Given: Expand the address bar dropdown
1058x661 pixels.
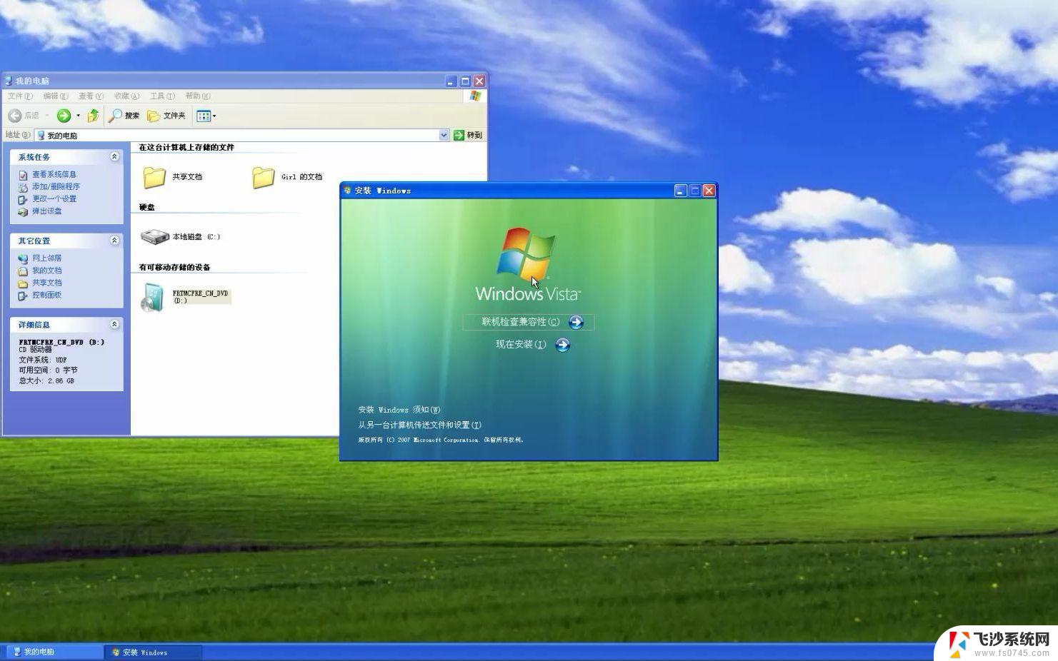Looking at the screenshot, I should [x=444, y=135].
